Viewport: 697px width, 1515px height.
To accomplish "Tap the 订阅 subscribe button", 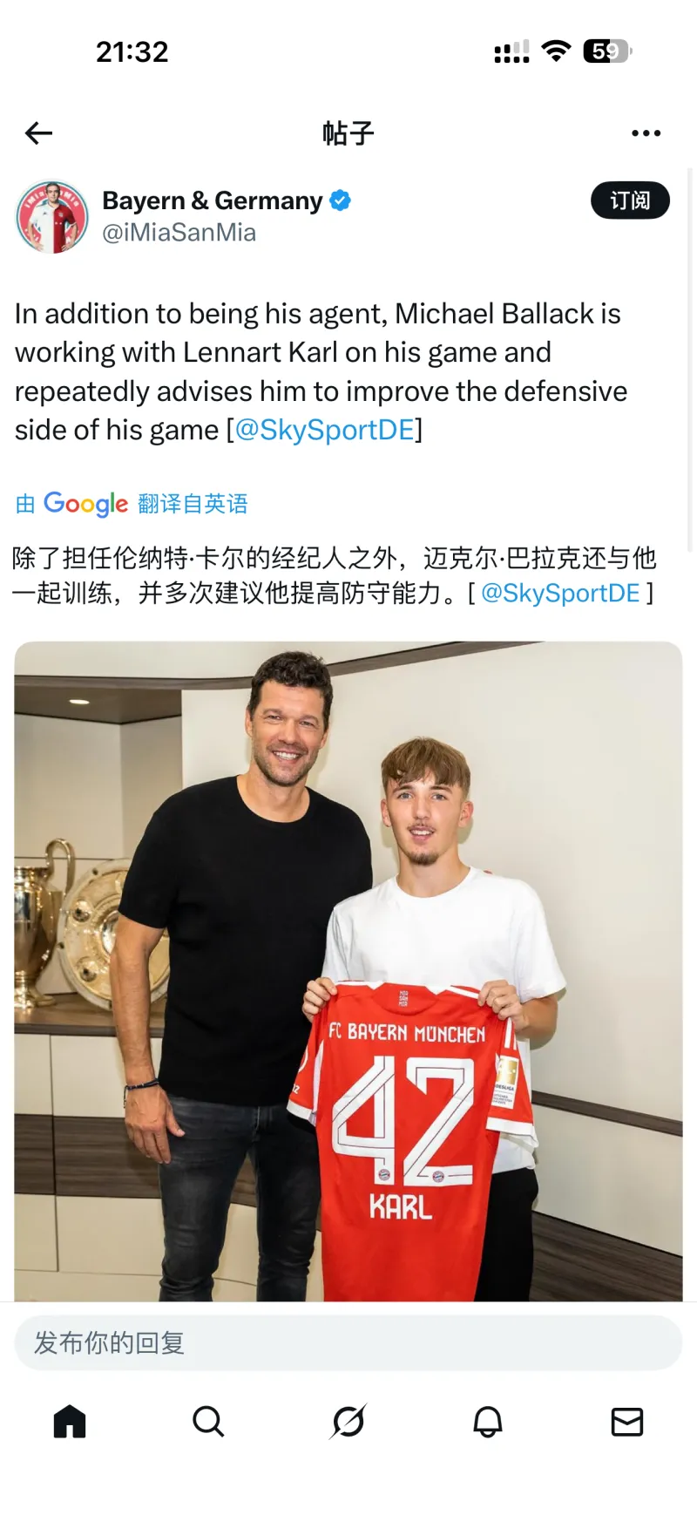I will coord(630,200).
